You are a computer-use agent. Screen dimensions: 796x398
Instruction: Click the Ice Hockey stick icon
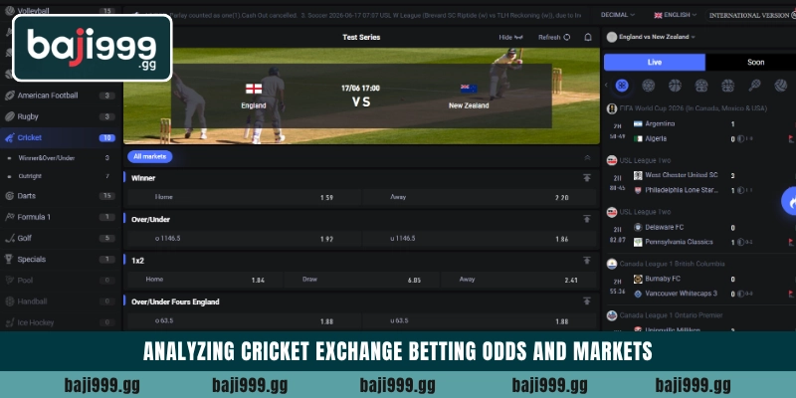coord(9,322)
